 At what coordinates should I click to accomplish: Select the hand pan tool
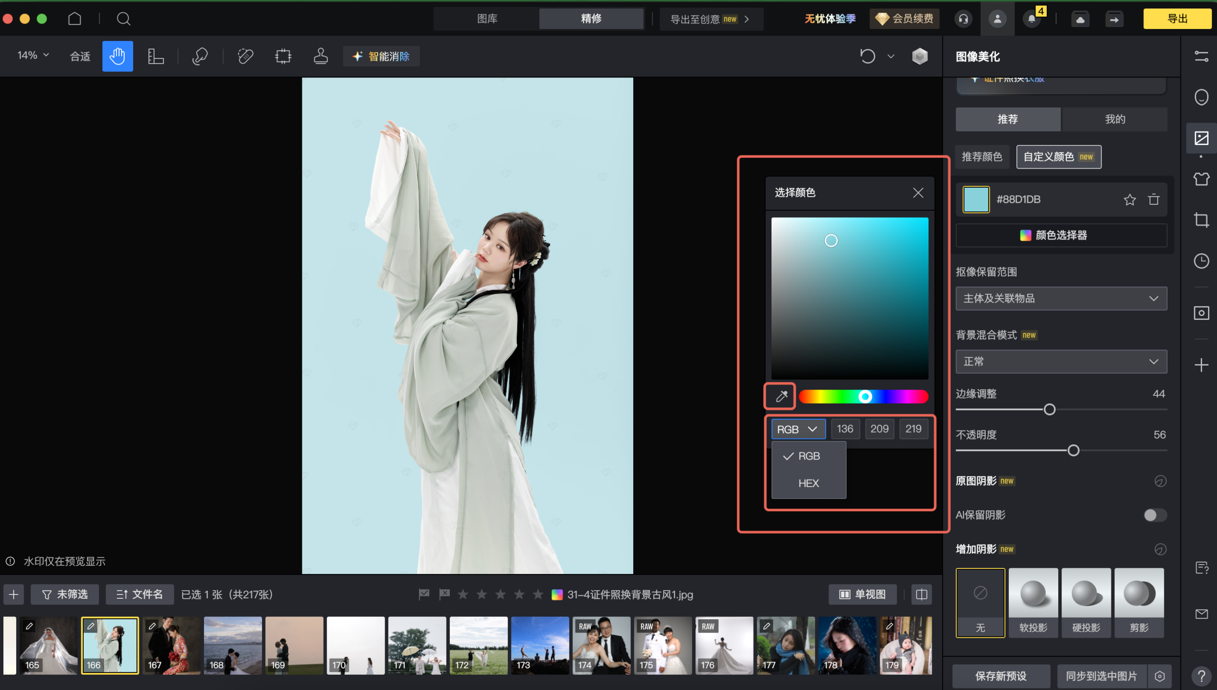(x=117, y=57)
